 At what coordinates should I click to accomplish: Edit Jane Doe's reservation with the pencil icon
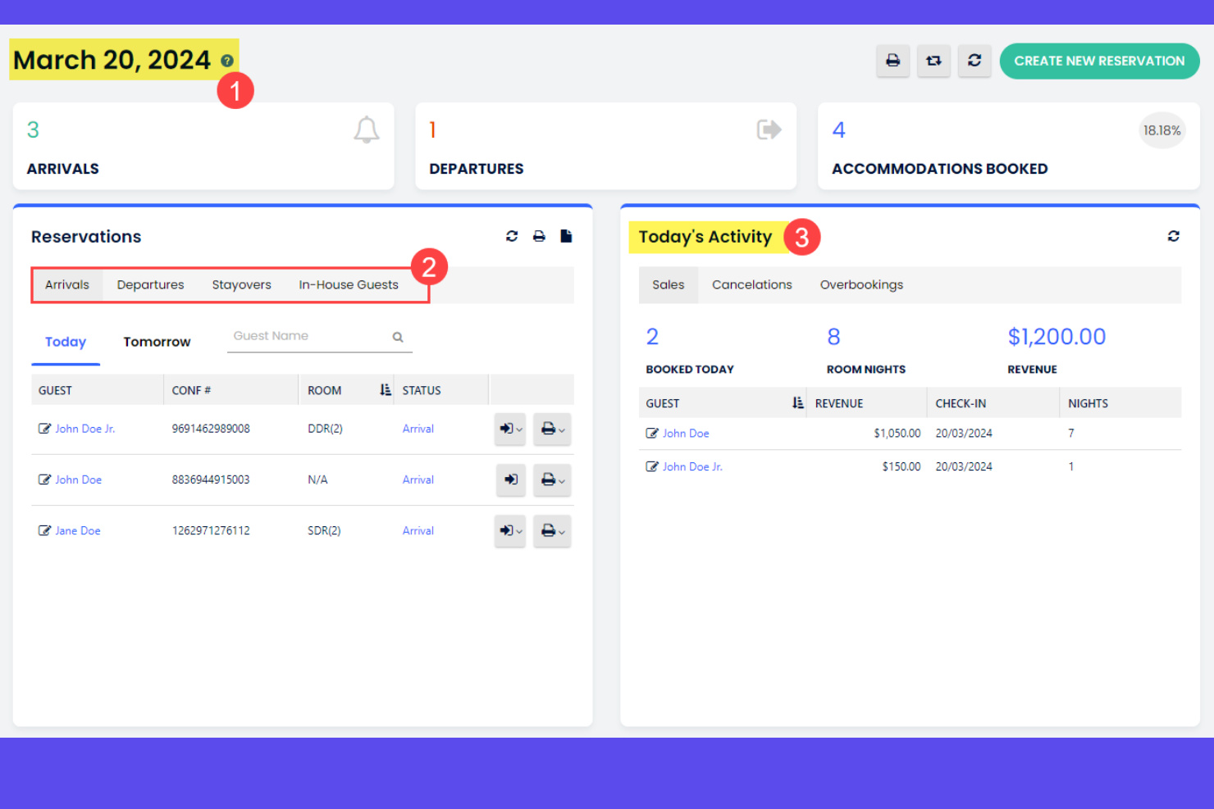pyautogui.click(x=46, y=530)
